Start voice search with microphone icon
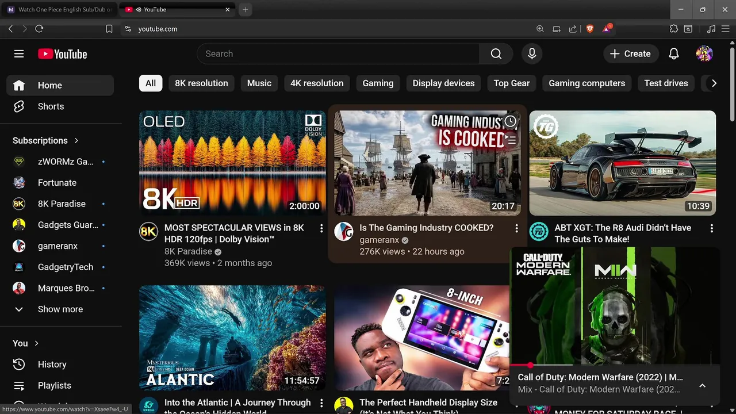736x414 pixels. (x=532, y=53)
